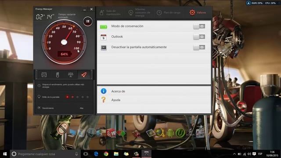Click the taskbar clock and date
Image resolution: width=281 pixels, height=158 pixels.
pos(272,154)
